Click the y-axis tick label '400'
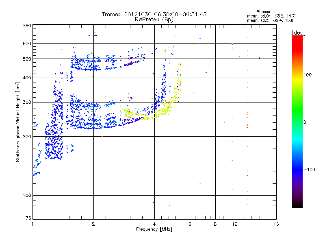 (x=27, y=78)
